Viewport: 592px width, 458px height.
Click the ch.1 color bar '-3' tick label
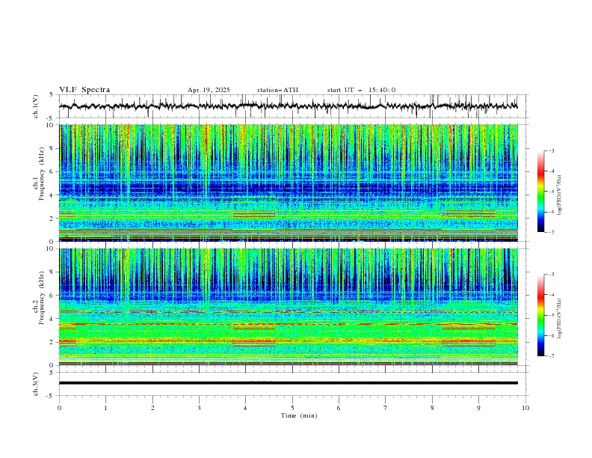click(x=551, y=150)
